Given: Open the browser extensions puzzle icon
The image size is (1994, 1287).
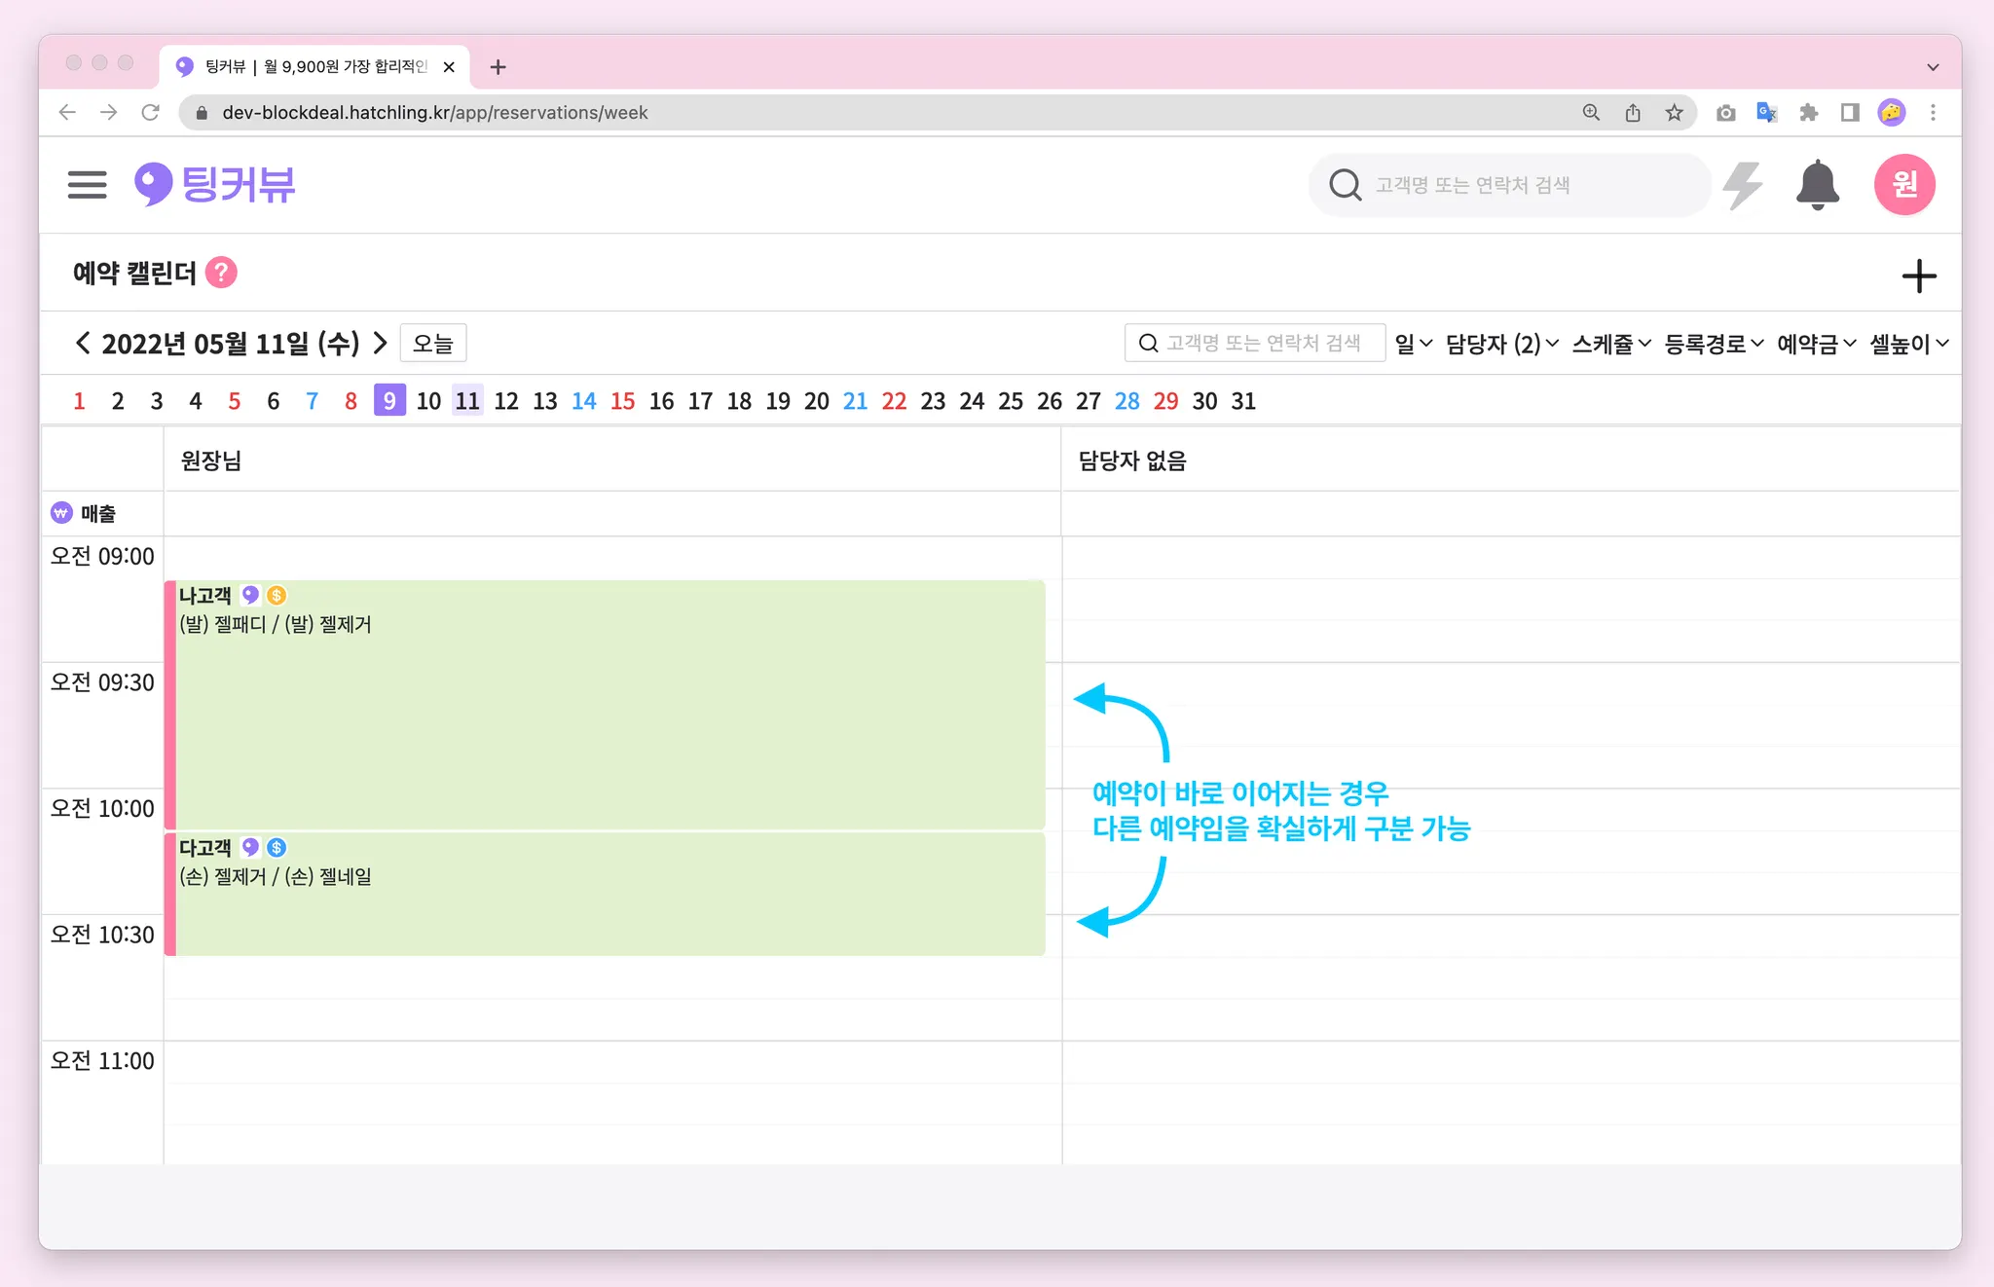Looking at the screenshot, I should click(x=1808, y=113).
